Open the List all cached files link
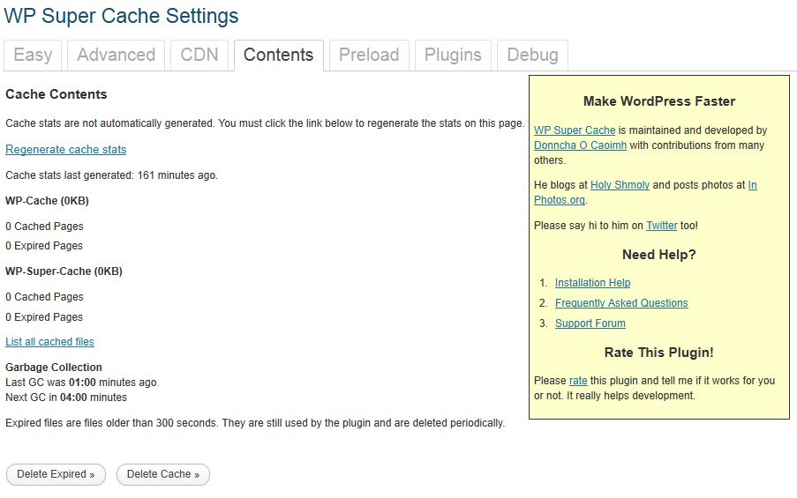Viewport: 797px width, 498px height. click(x=49, y=342)
